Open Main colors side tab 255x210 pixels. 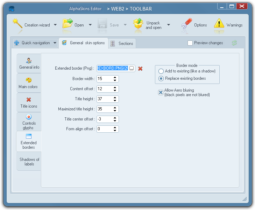pos(29,83)
